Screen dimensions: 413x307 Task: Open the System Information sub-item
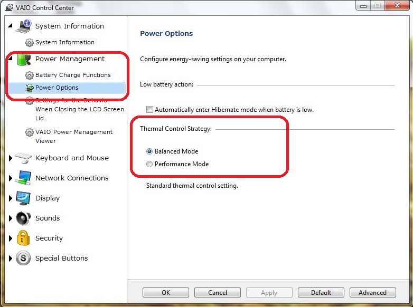[65, 42]
